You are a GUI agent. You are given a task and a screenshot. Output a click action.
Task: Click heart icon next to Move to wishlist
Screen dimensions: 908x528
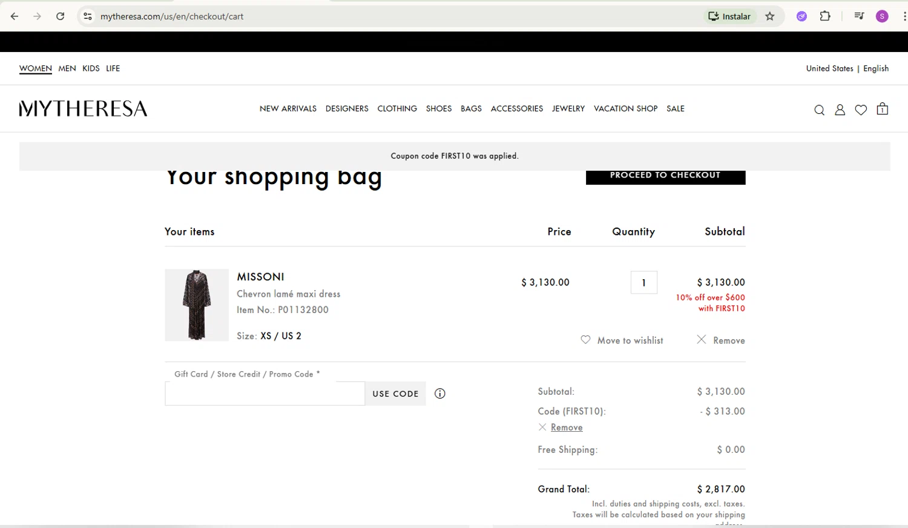pyautogui.click(x=585, y=340)
